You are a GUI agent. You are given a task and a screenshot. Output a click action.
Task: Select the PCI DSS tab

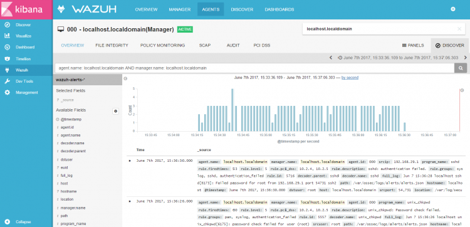coord(262,46)
